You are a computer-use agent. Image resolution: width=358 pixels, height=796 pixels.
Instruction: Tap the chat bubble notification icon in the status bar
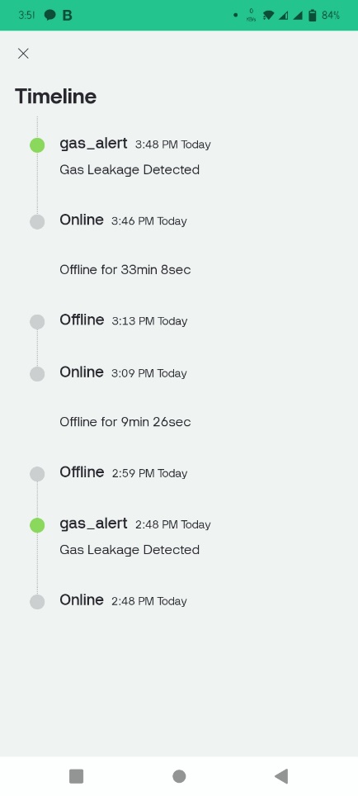coord(49,15)
